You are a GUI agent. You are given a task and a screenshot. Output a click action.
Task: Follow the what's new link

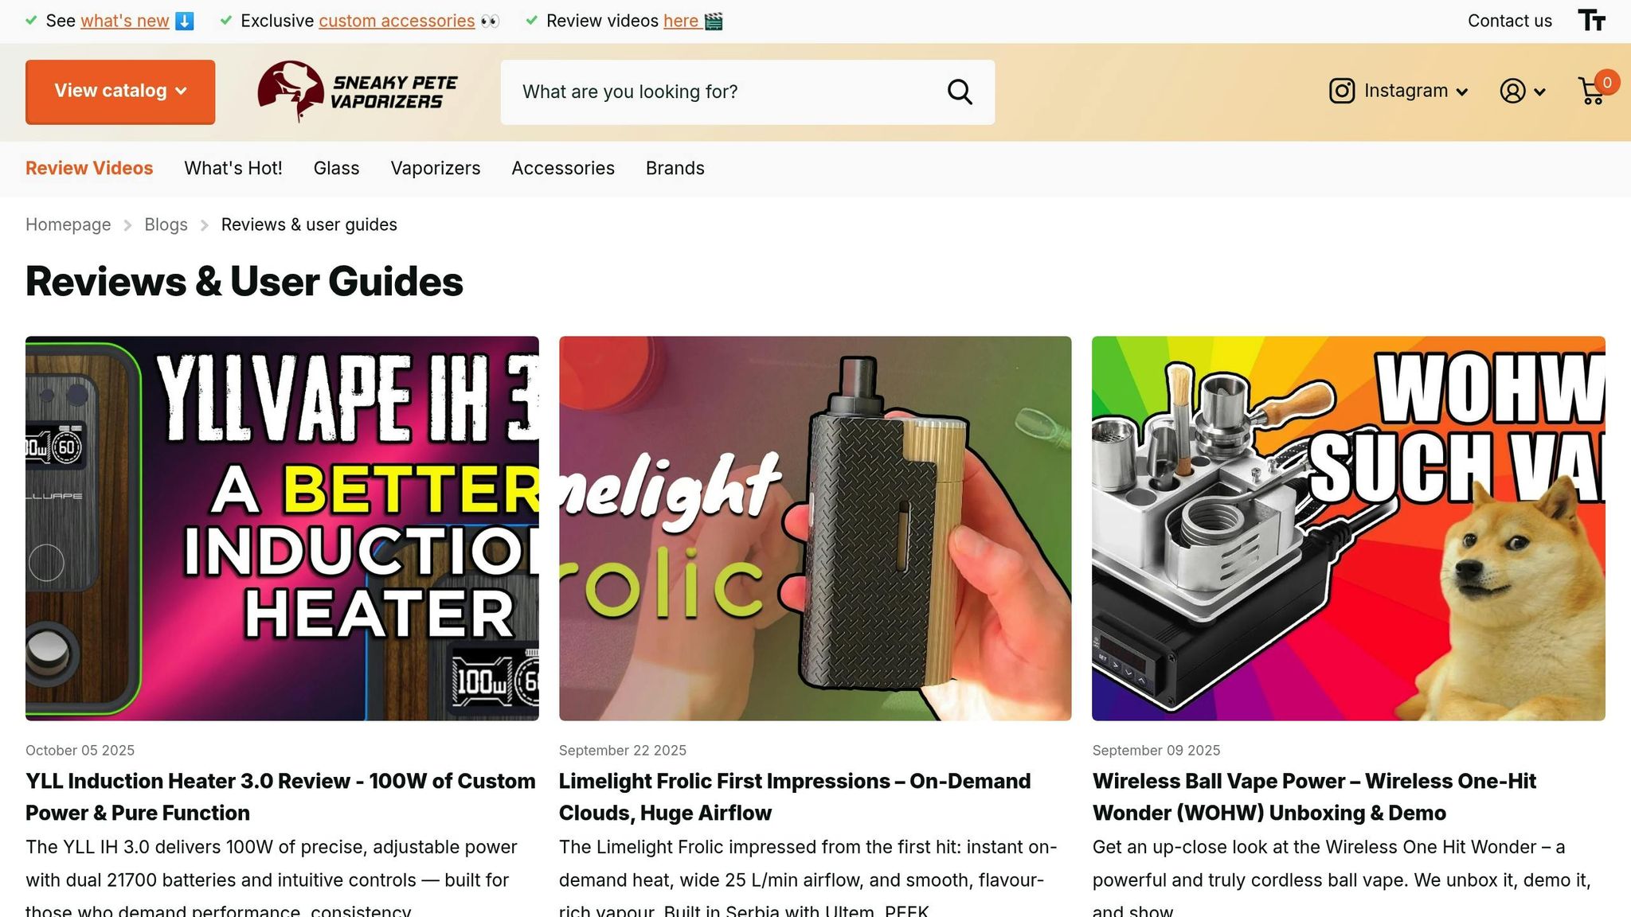tap(124, 21)
